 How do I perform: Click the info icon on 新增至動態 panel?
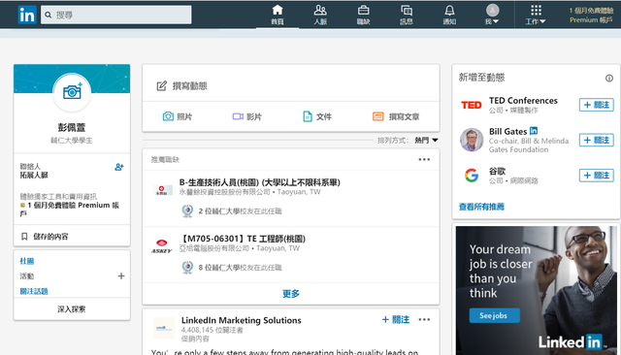coord(609,78)
